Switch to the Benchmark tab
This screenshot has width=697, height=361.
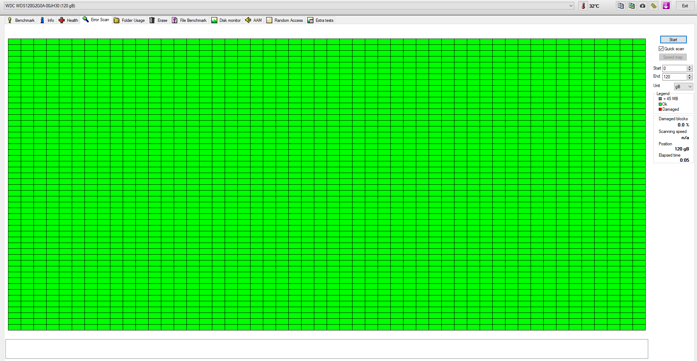[21, 20]
